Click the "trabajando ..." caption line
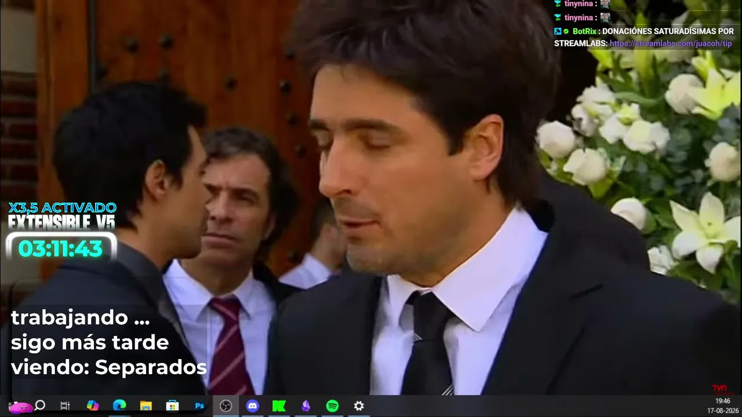The height and width of the screenshot is (417, 742). tap(80, 318)
